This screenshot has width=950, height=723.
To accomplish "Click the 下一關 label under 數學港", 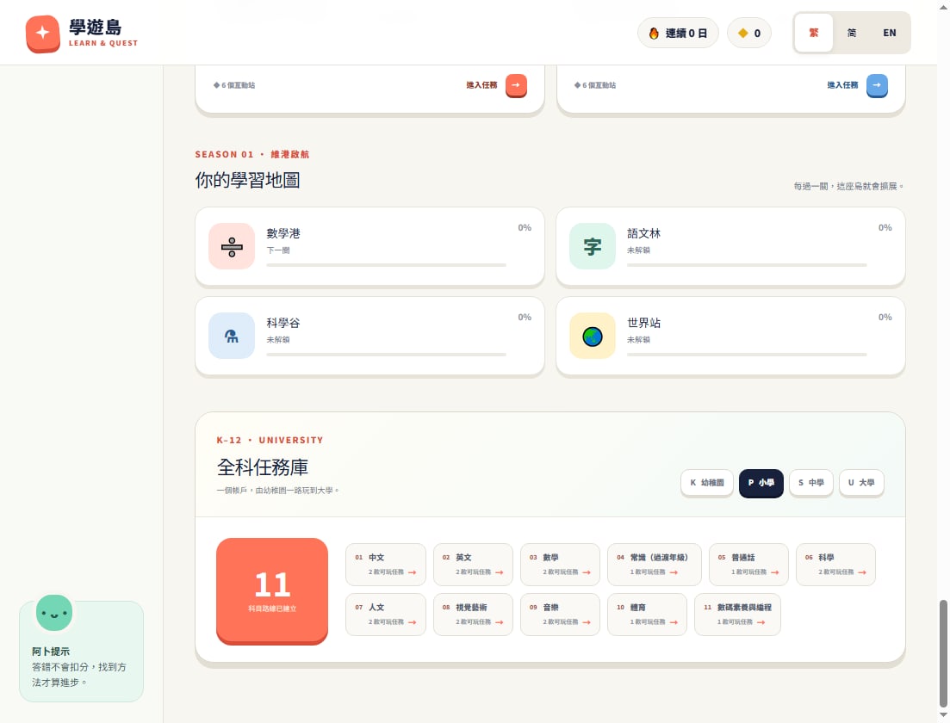I will (278, 250).
